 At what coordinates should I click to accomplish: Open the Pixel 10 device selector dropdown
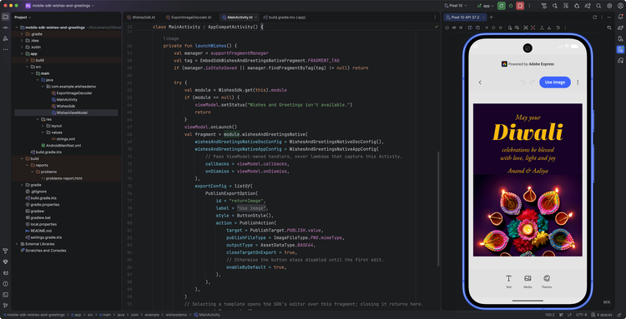456,6
